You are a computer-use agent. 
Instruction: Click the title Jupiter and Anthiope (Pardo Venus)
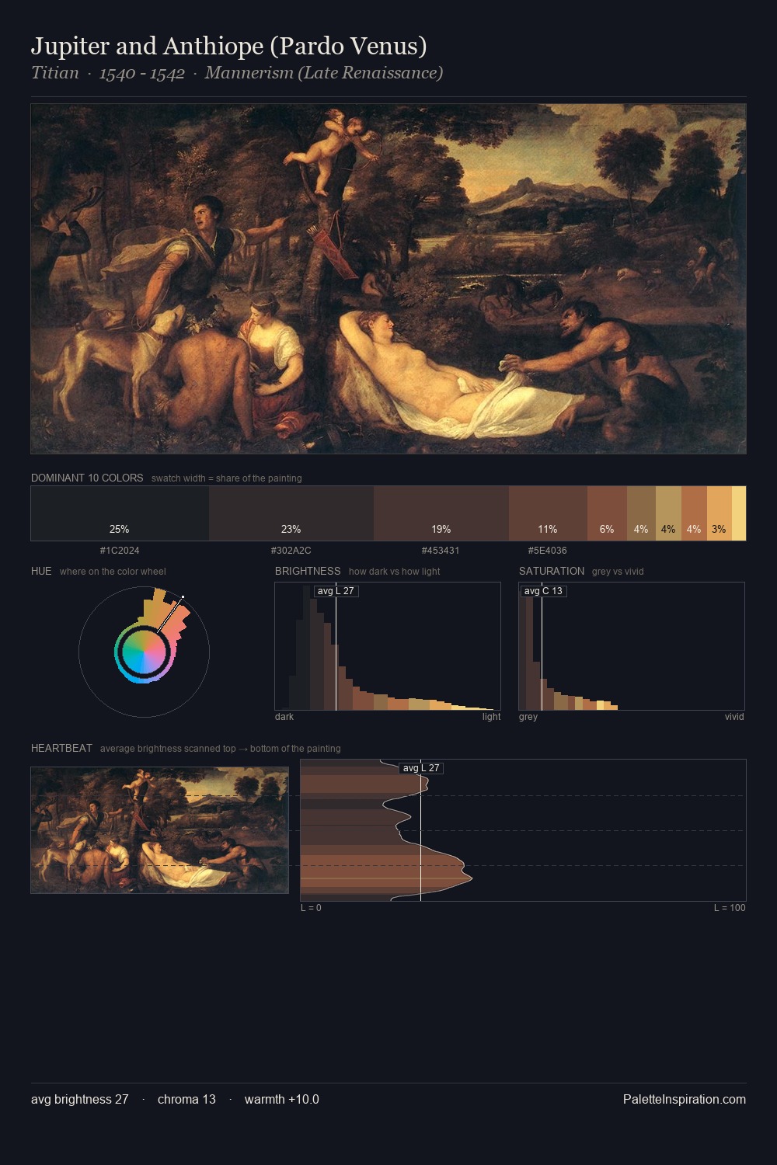229,47
